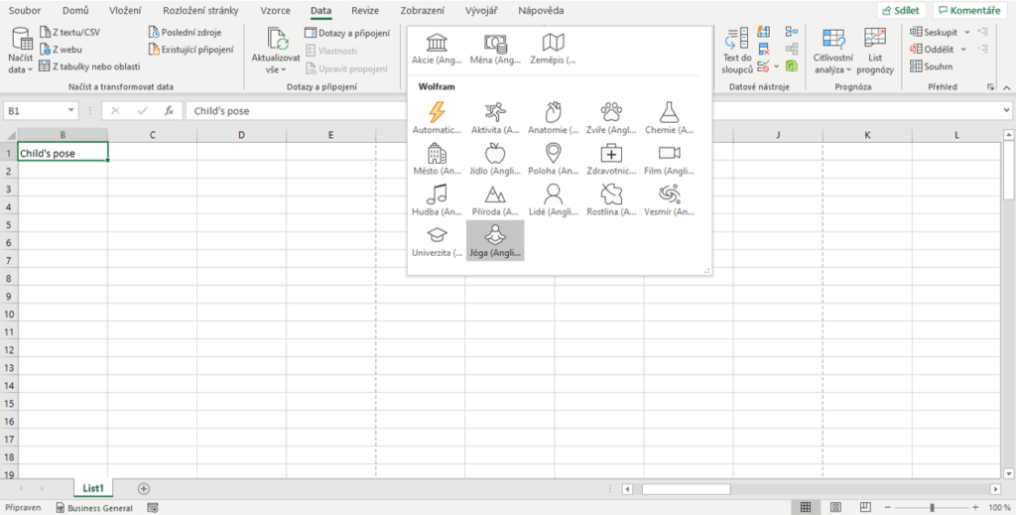Choose the Film data type
1016x515 pixels.
click(x=670, y=159)
